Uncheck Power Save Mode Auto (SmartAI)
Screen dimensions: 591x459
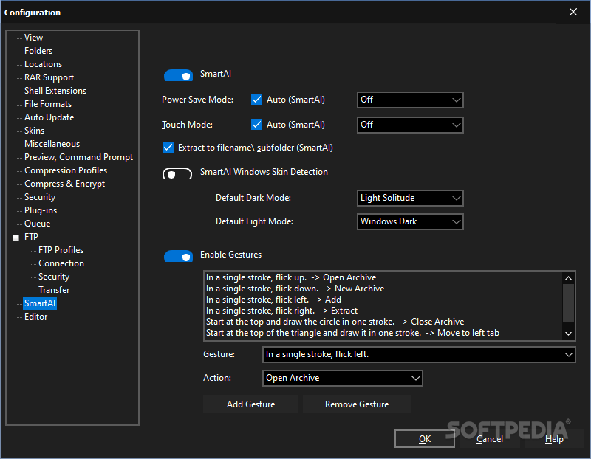(256, 100)
